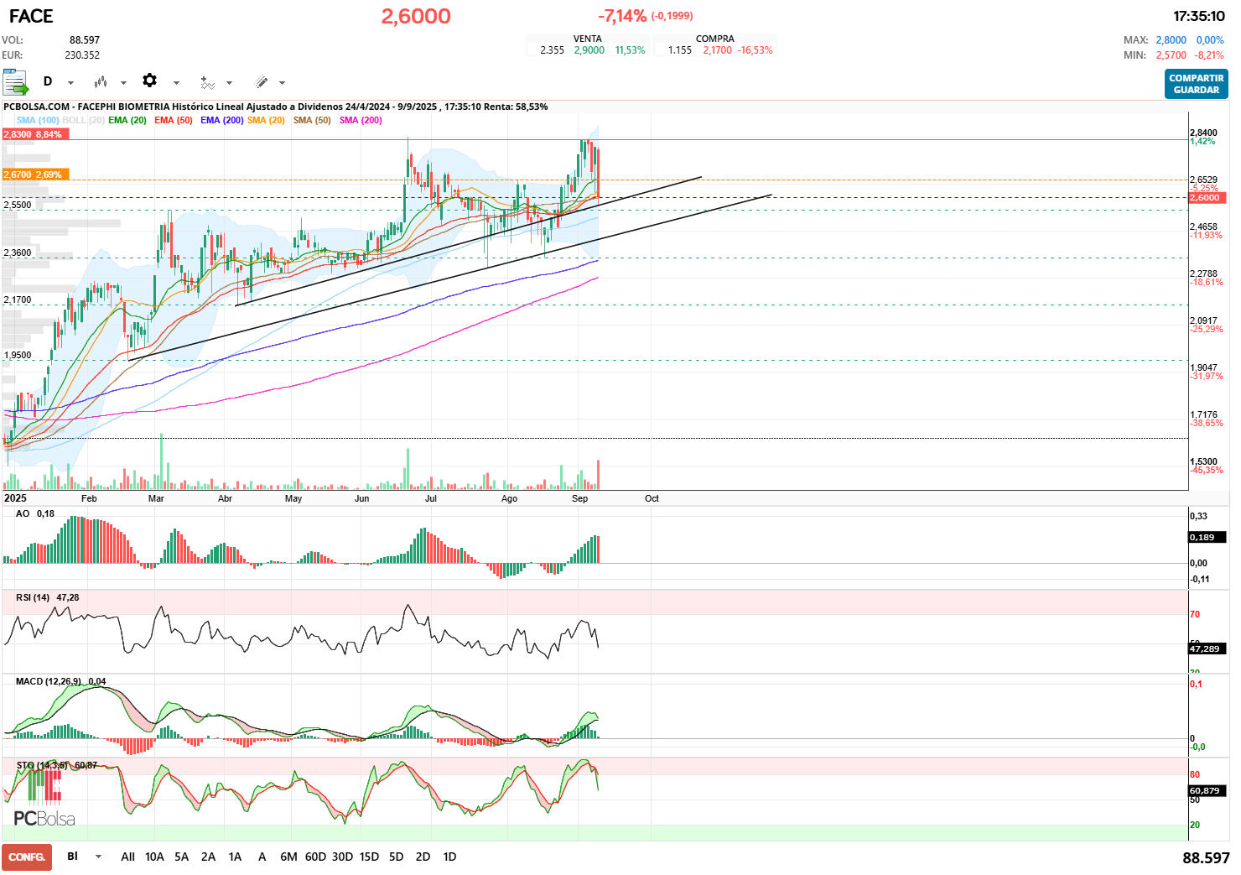Click the candlestick chart type icon
The height and width of the screenshot is (875, 1241).
[x=101, y=81]
